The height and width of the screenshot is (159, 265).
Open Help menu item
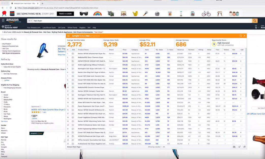pos(94,28)
